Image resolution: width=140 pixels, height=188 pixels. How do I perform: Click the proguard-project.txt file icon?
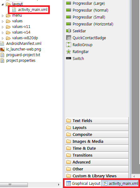pos(2,55)
